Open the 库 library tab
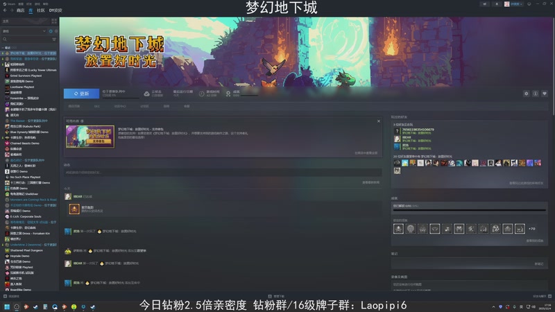This screenshot has height=312, width=555. tap(31, 10)
